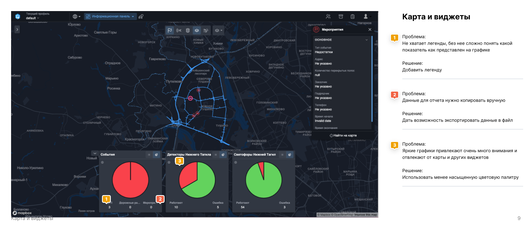Toggle the active layers tool on map toolbar
The width and height of the screenshot is (532, 233).
197,30
